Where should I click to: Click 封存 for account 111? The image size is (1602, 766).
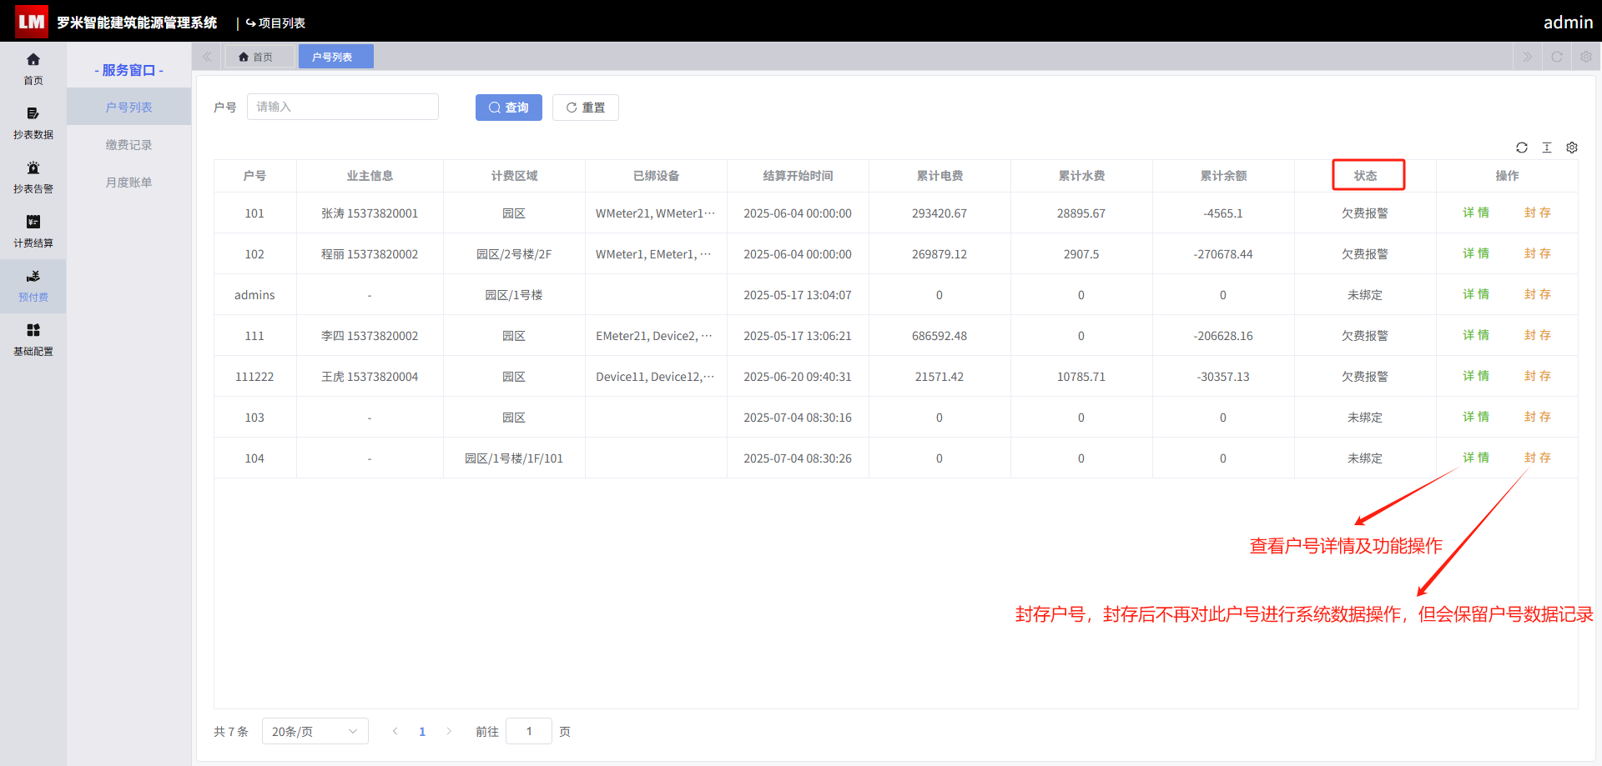[x=1538, y=335]
